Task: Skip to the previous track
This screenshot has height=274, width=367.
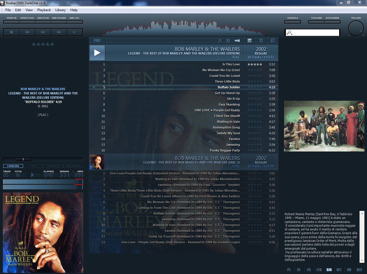Action: coord(27,32)
